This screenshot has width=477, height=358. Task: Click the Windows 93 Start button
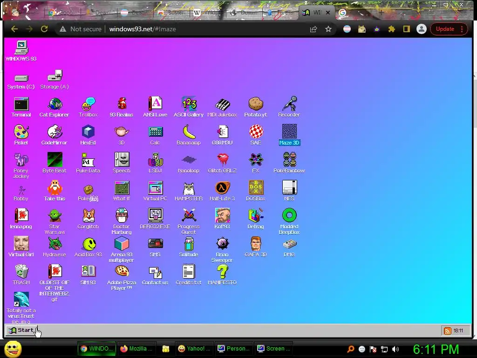pos(21,330)
